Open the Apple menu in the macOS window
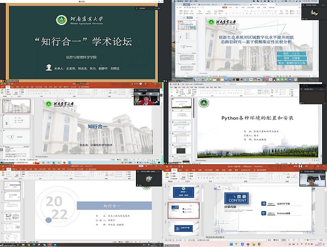327x247 pixels. tap(175, 1)
